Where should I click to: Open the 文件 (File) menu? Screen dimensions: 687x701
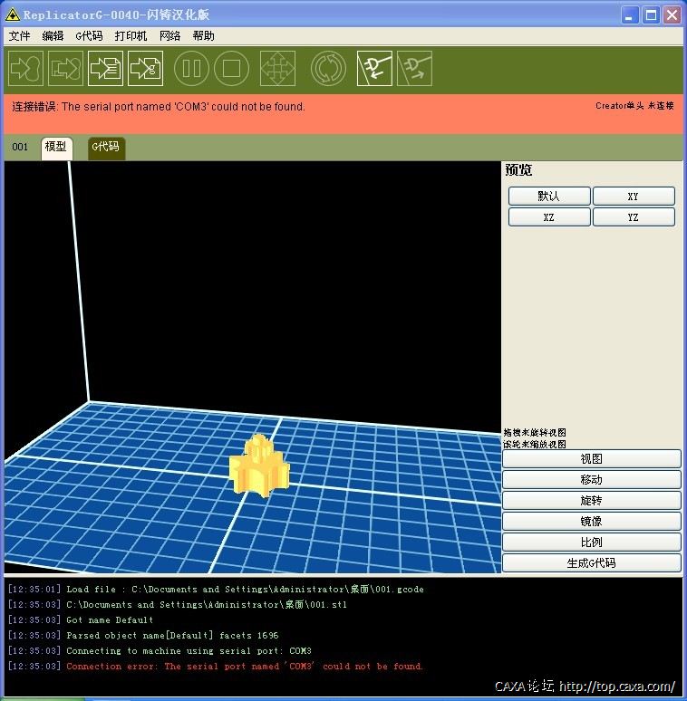(19, 35)
